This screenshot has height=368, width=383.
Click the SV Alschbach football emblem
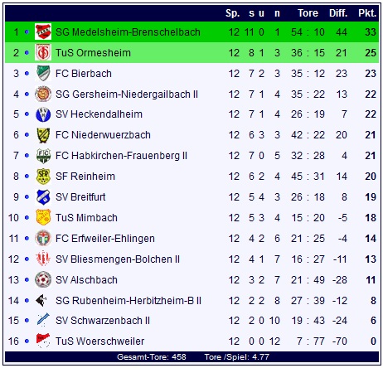point(43,279)
